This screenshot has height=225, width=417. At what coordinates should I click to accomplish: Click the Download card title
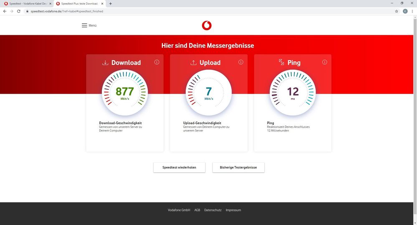[126, 62]
